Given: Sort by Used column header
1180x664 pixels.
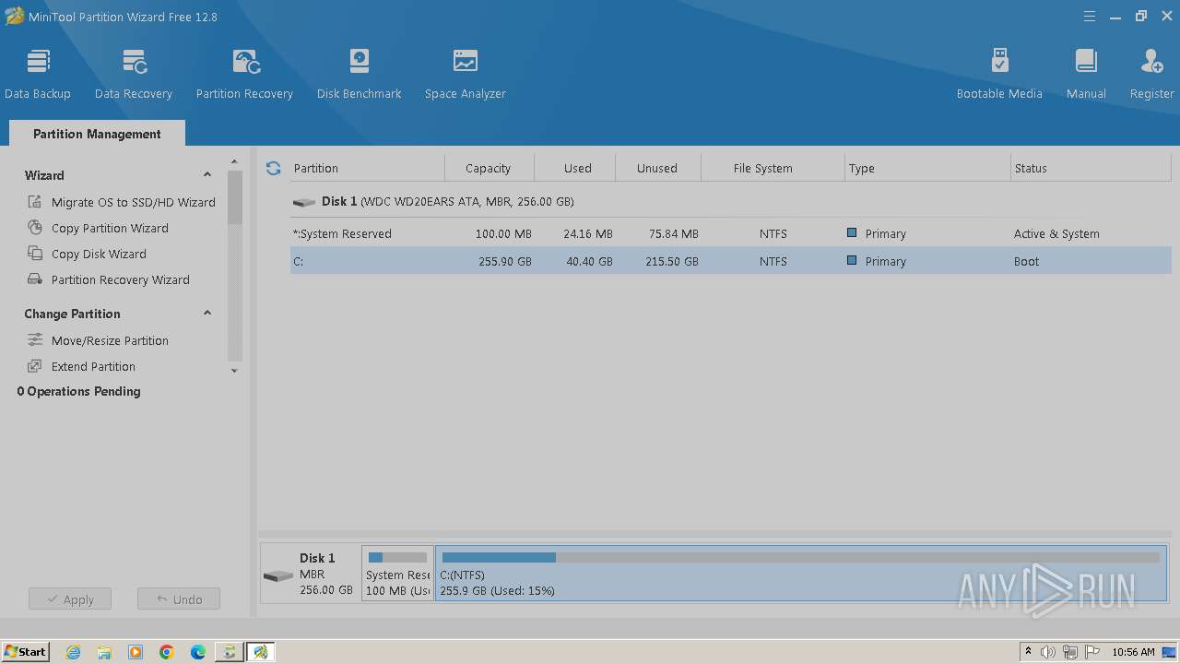Looking at the screenshot, I should click(x=577, y=168).
